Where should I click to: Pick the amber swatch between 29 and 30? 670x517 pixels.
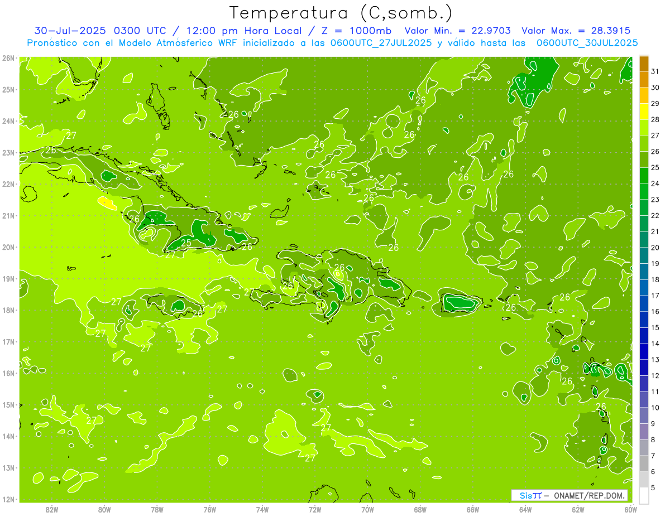pyautogui.click(x=644, y=95)
